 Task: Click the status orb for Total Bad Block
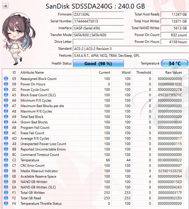[6, 116]
